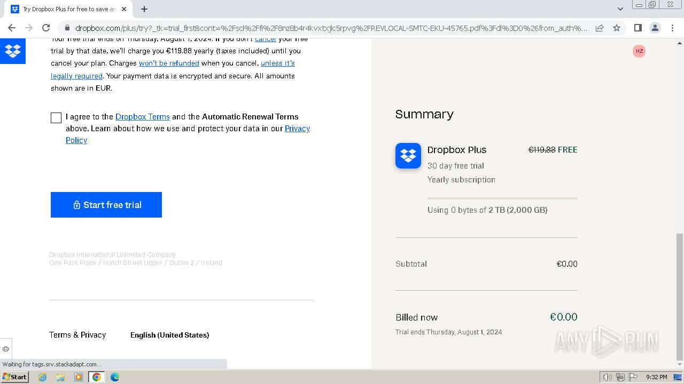
Task: Open the Windows Start menu
Action: [14, 377]
